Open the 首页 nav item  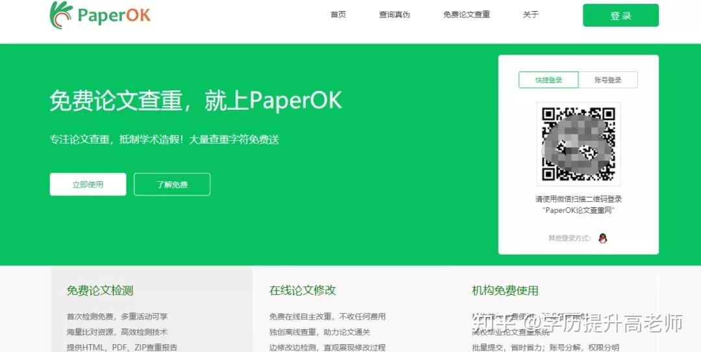pos(338,15)
